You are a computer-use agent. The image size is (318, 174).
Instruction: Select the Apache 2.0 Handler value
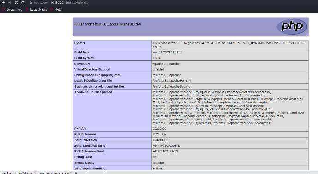166,64
